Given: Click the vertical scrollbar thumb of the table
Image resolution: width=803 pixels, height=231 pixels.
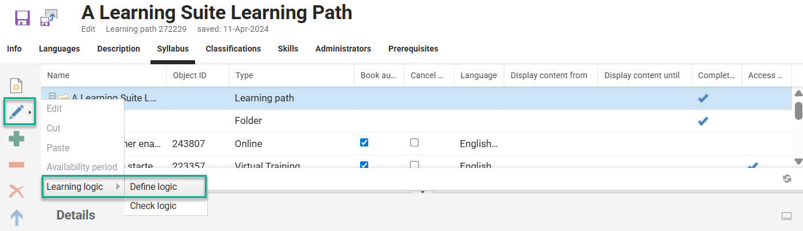Looking at the screenshot, I should (x=798, y=110).
